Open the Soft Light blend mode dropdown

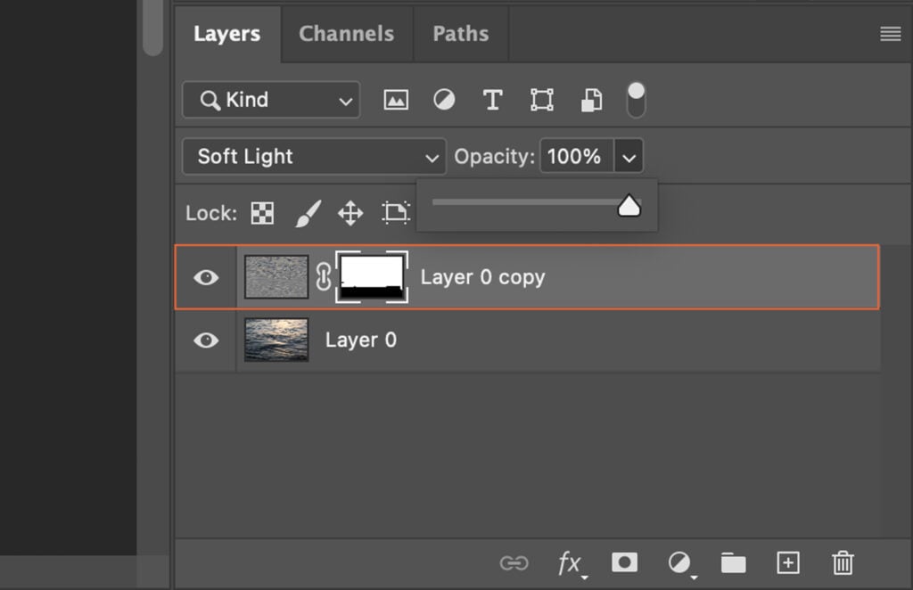313,156
